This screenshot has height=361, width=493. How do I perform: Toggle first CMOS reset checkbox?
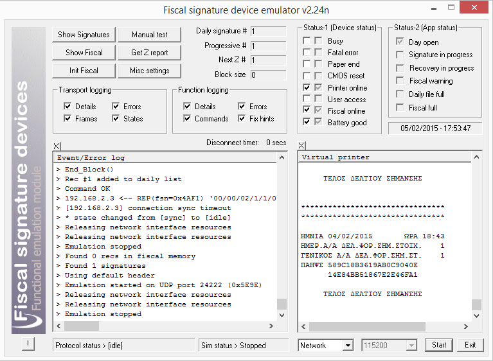pos(307,76)
